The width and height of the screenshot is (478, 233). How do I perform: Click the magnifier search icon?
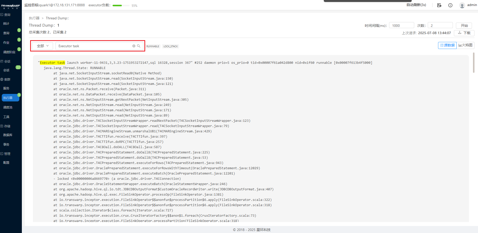coord(139,46)
